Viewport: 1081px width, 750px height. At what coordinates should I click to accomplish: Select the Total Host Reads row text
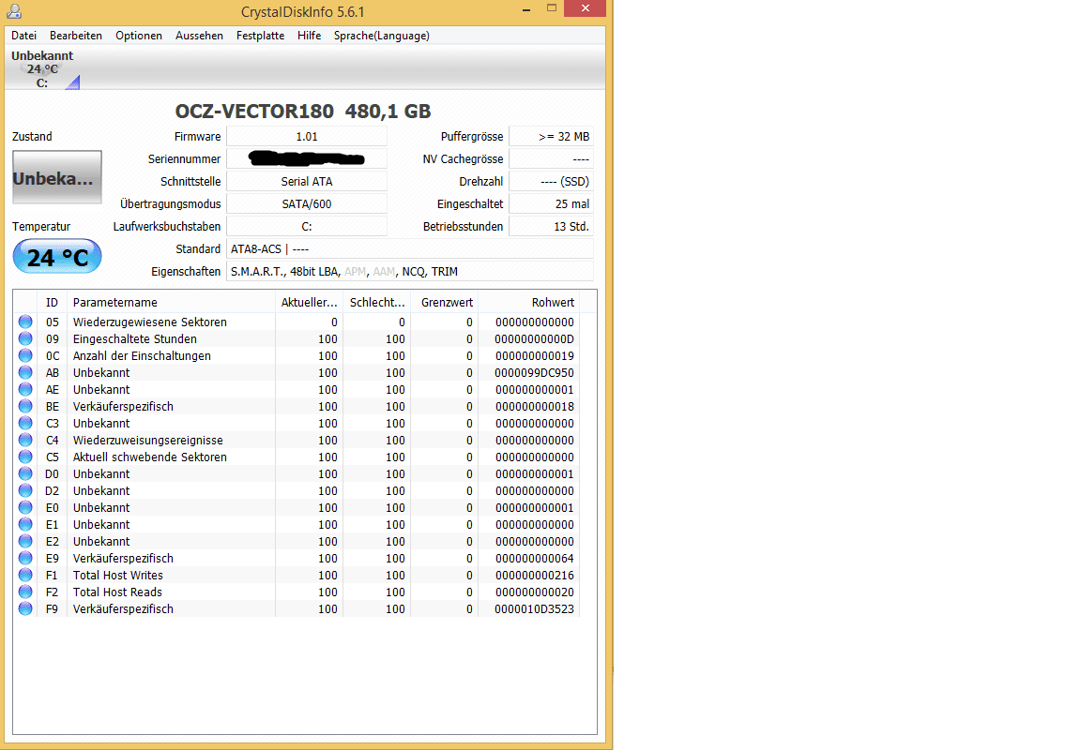coord(117,592)
